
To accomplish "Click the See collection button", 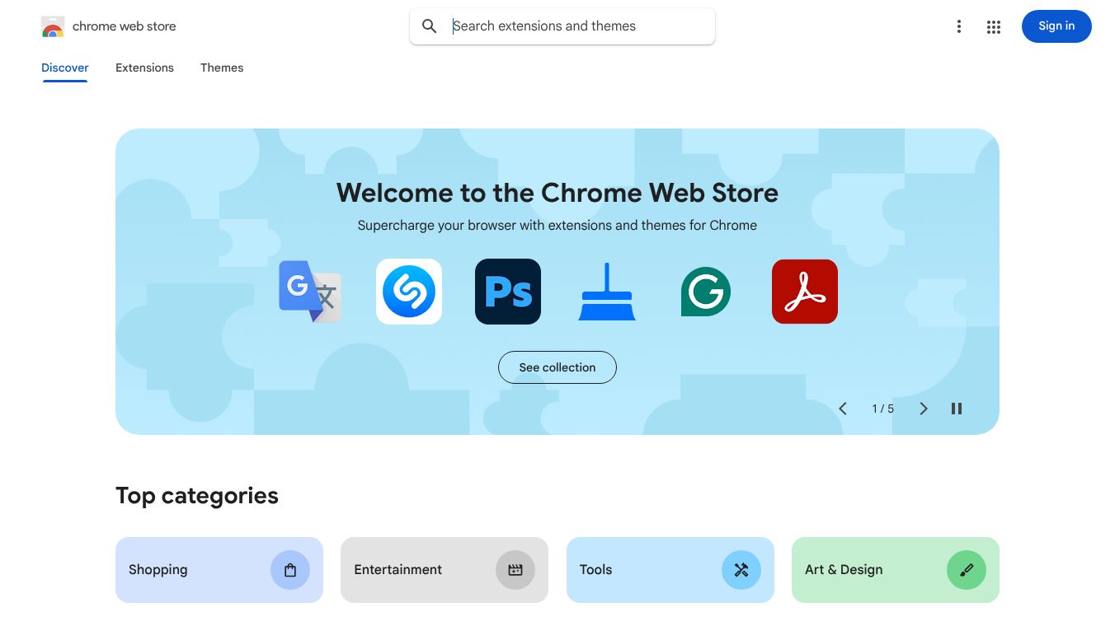I will [x=557, y=367].
